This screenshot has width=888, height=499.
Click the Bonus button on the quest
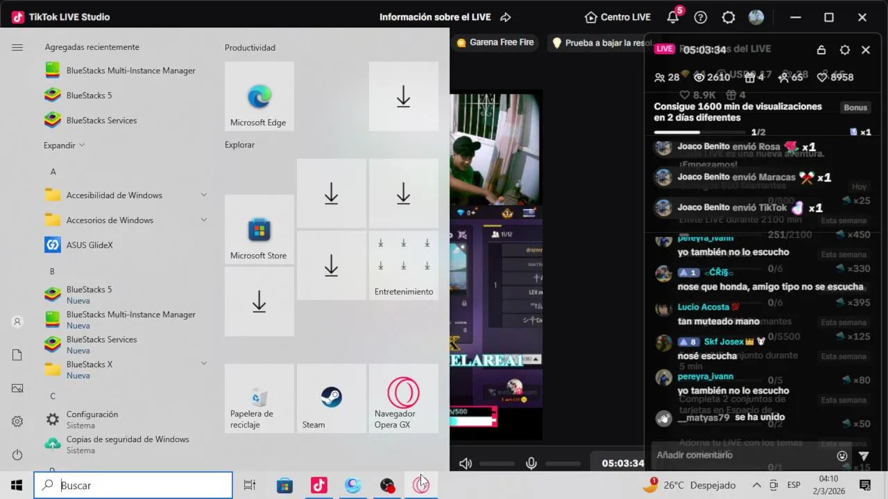tap(855, 107)
